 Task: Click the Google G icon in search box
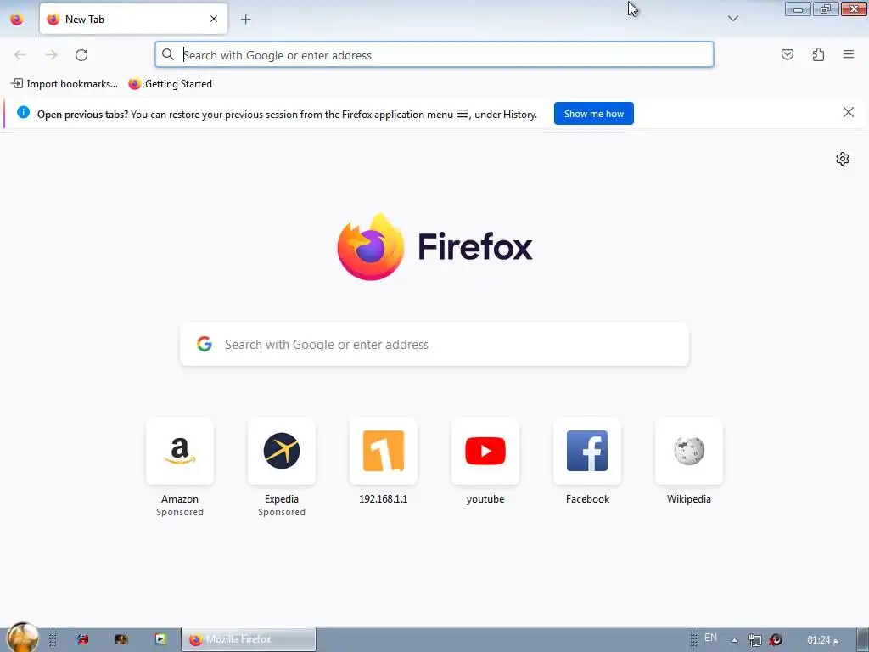[x=205, y=344]
